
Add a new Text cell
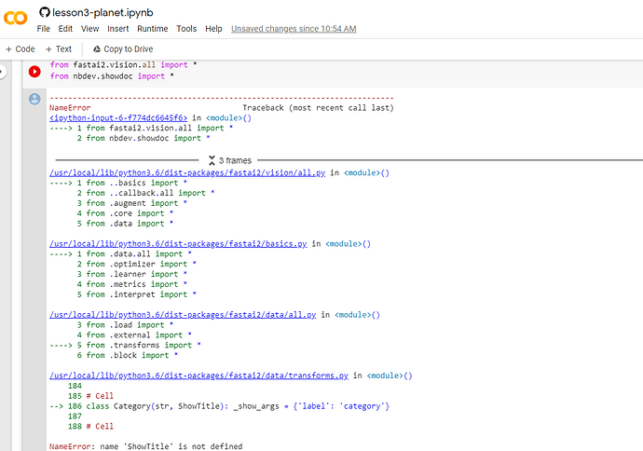coord(58,49)
